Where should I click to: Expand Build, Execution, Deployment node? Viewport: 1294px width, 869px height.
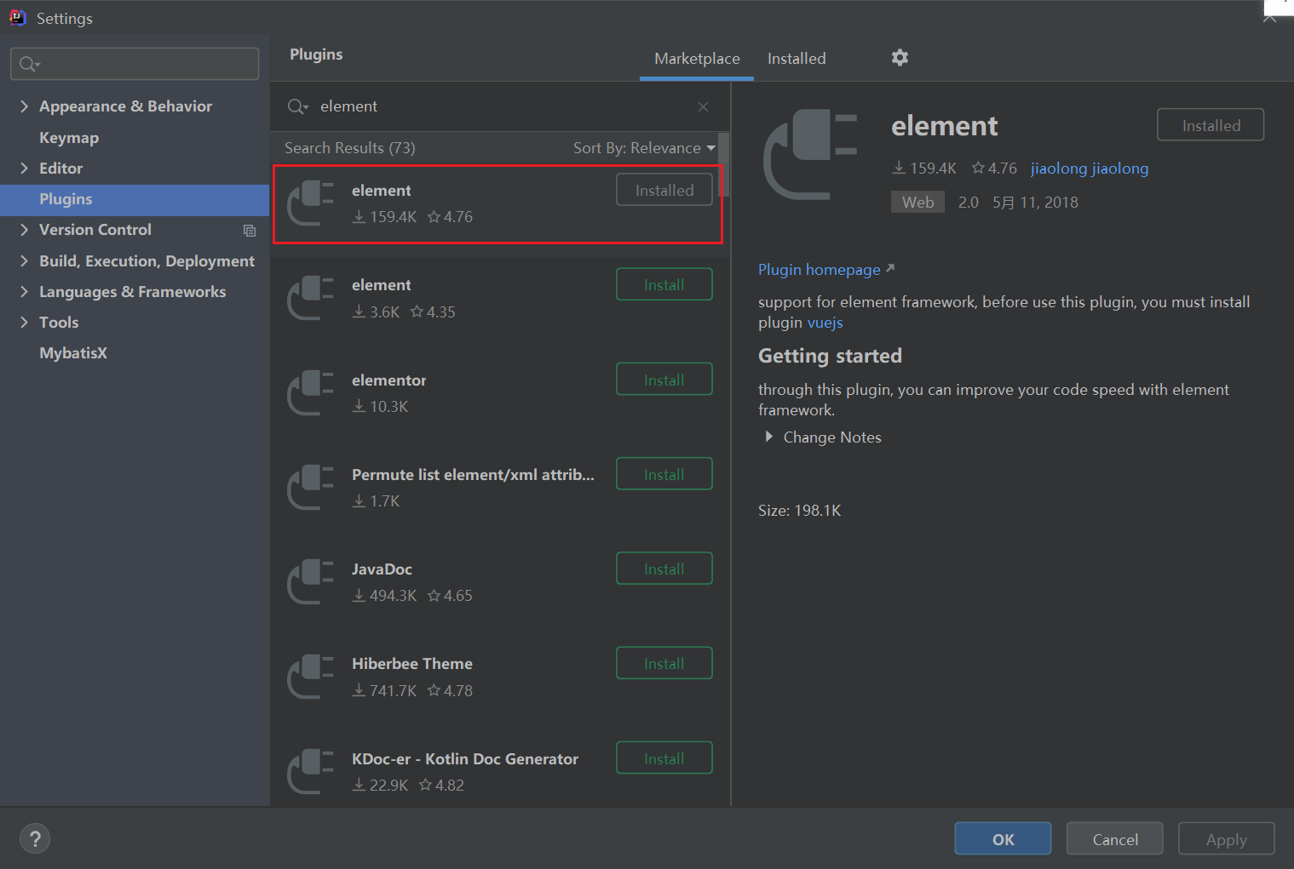click(24, 261)
